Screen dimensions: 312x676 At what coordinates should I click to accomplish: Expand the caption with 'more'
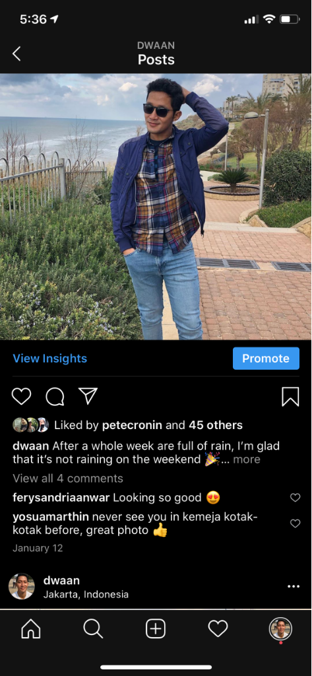[x=247, y=459]
